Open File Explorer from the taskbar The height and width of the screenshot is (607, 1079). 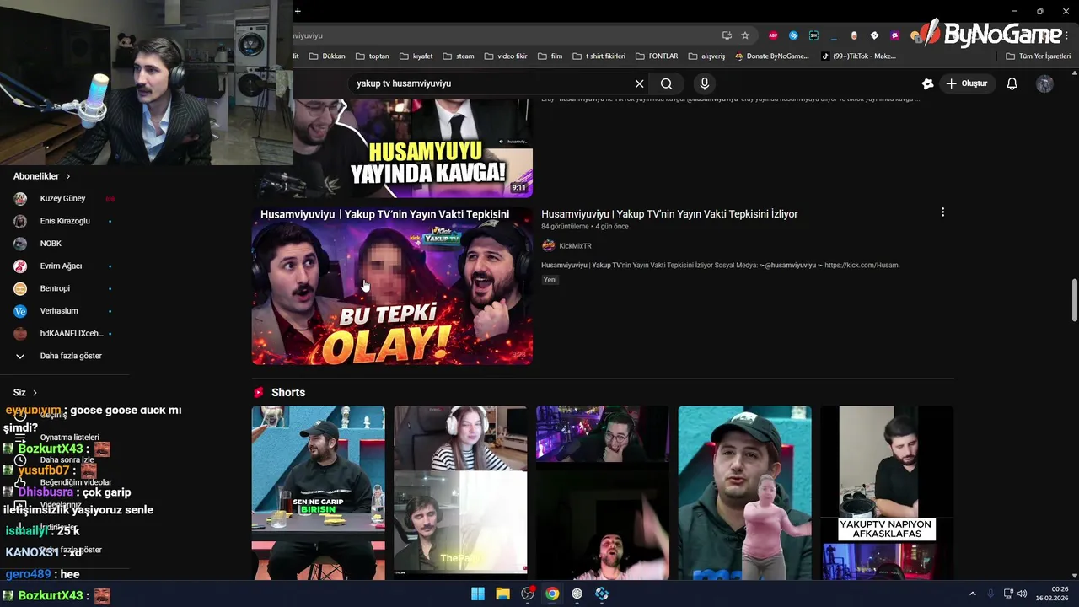click(502, 594)
